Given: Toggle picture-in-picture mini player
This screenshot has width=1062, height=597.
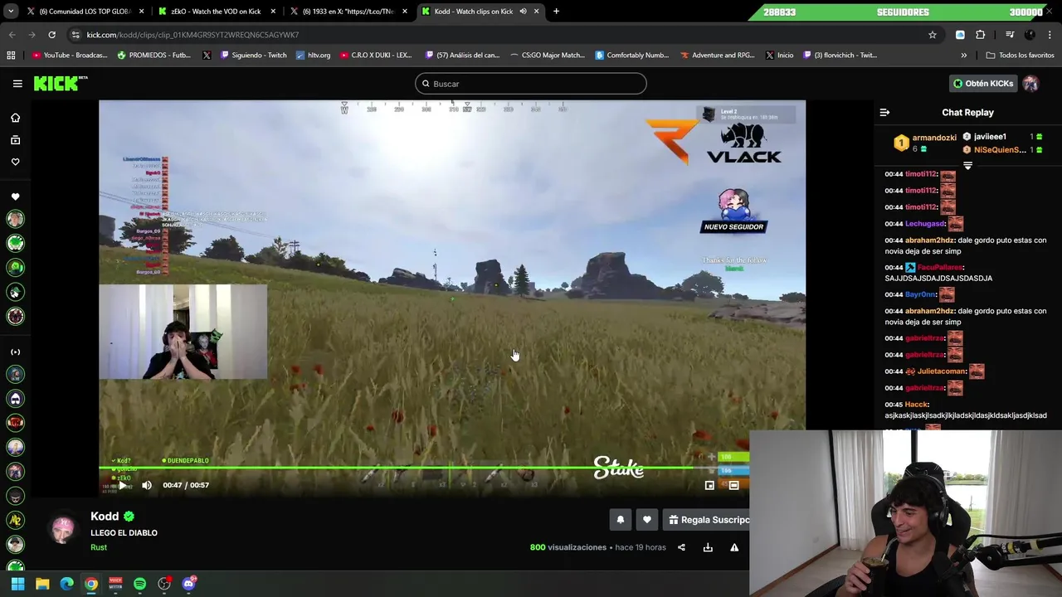Looking at the screenshot, I should coord(709,485).
